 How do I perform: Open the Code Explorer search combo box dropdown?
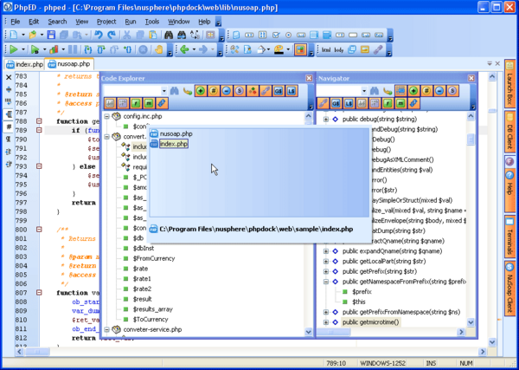tap(164, 91)
